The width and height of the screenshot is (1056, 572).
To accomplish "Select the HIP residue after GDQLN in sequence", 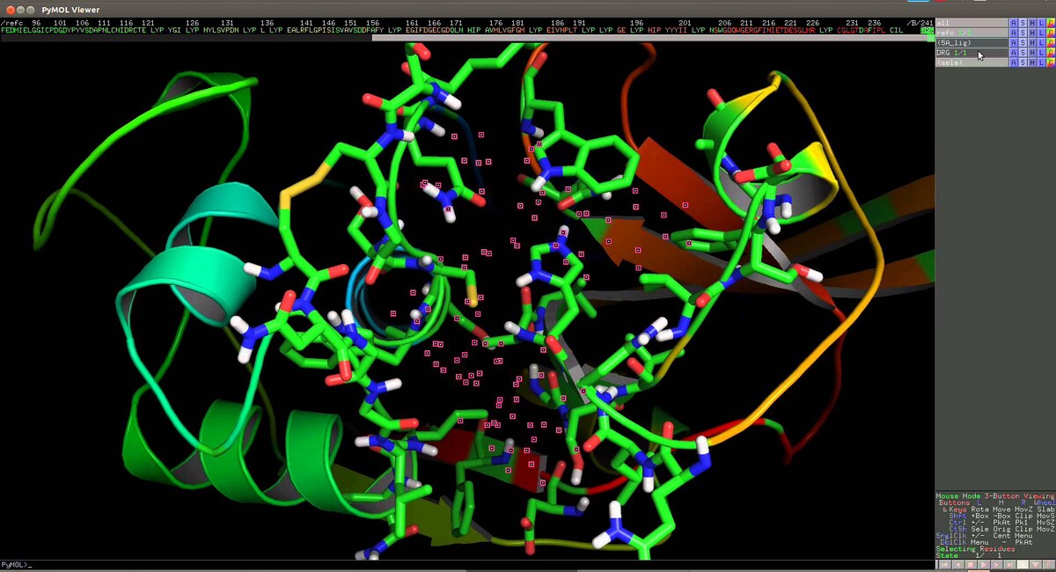I will pos(473,31).
